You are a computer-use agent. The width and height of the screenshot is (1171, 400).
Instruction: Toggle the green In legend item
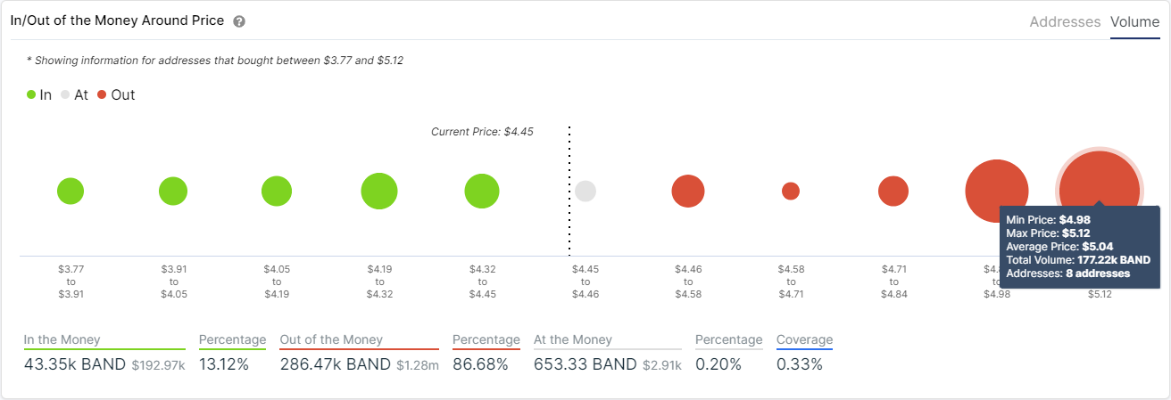(39, 94)
